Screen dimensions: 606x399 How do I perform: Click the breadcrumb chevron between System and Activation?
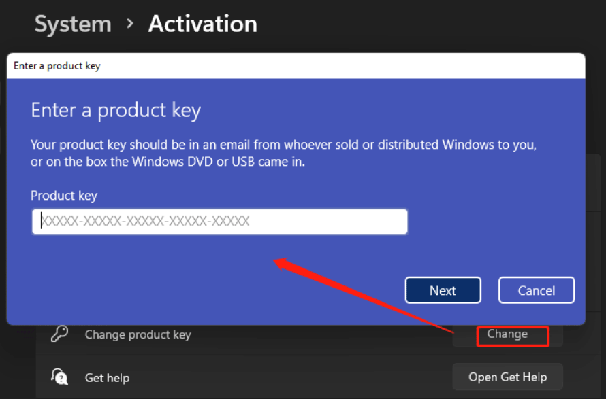pos(129,24)
